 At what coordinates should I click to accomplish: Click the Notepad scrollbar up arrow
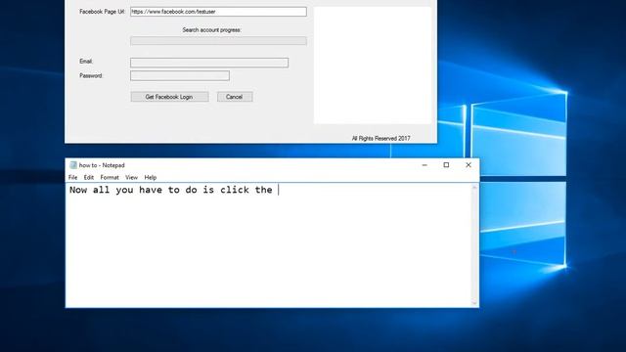[474, 187]
